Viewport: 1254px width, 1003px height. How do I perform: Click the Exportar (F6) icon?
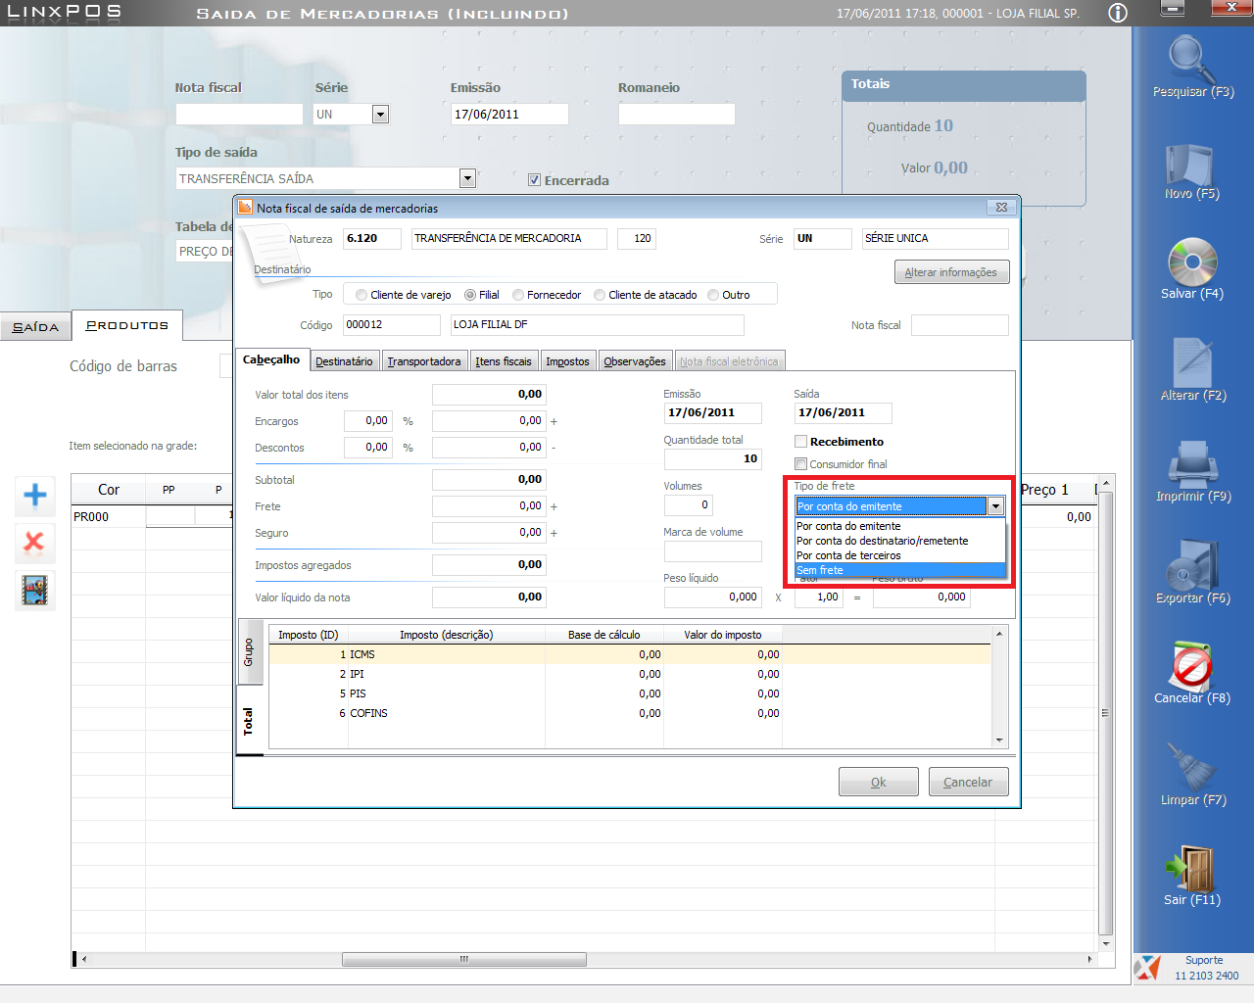pyautogui.click(x=1191, y=565)
